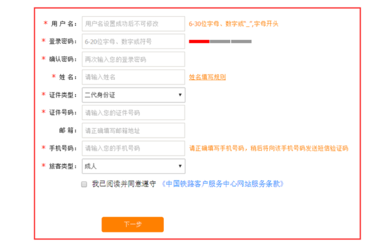Tick the 我已阅读并同意遵守 checkbox
The height and width of the screenshot is (247, 374).
(84, 184)
